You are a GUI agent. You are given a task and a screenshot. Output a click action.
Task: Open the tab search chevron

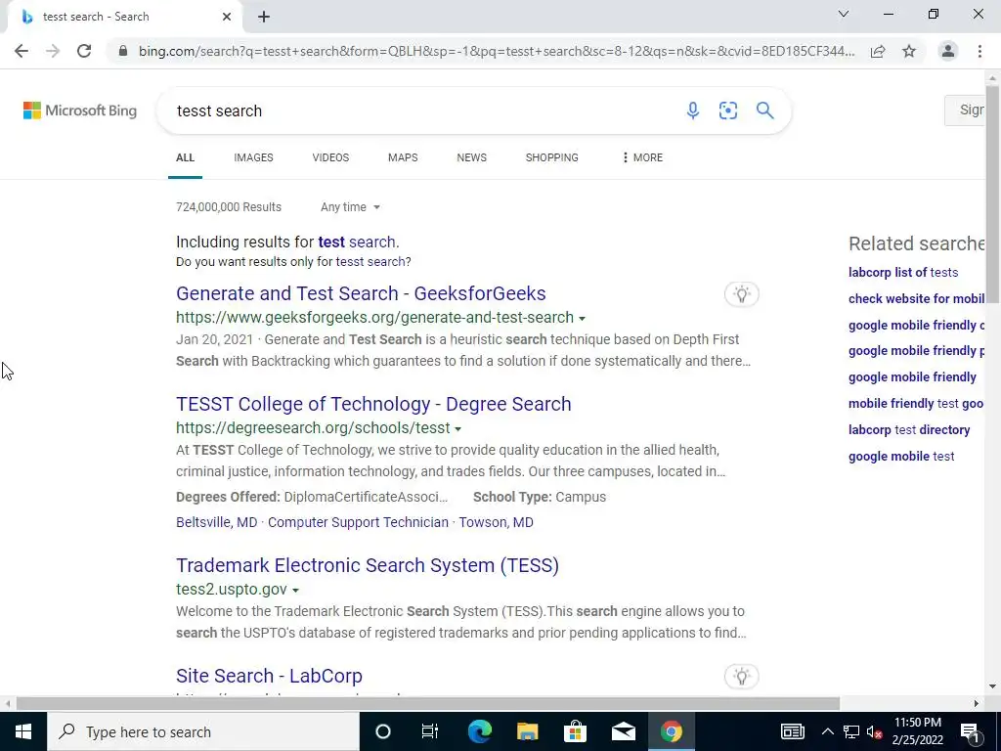coord(844,14)
